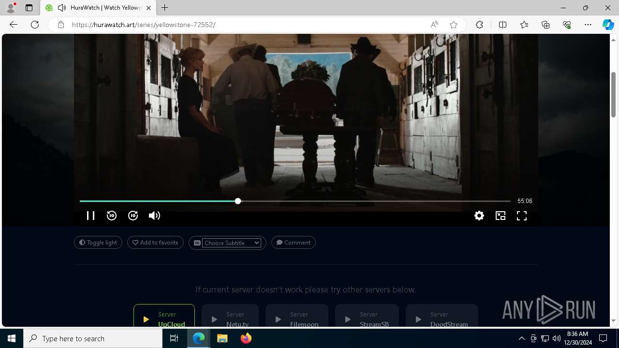
Task: Open Windows Start menu
Action: click(x=12, y=338)
